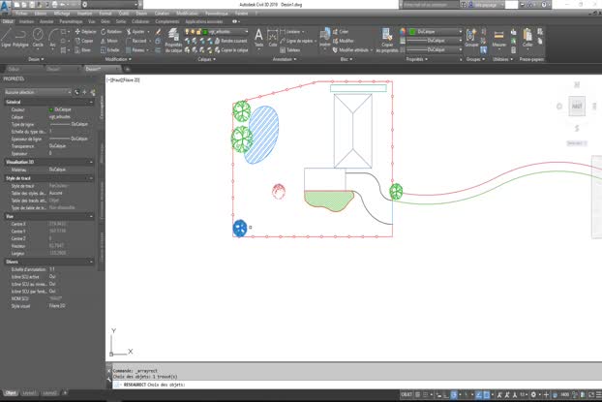Use the Raccord fillet tool
The width and height of the screenshot is (602, 402).
coord(136,41)
